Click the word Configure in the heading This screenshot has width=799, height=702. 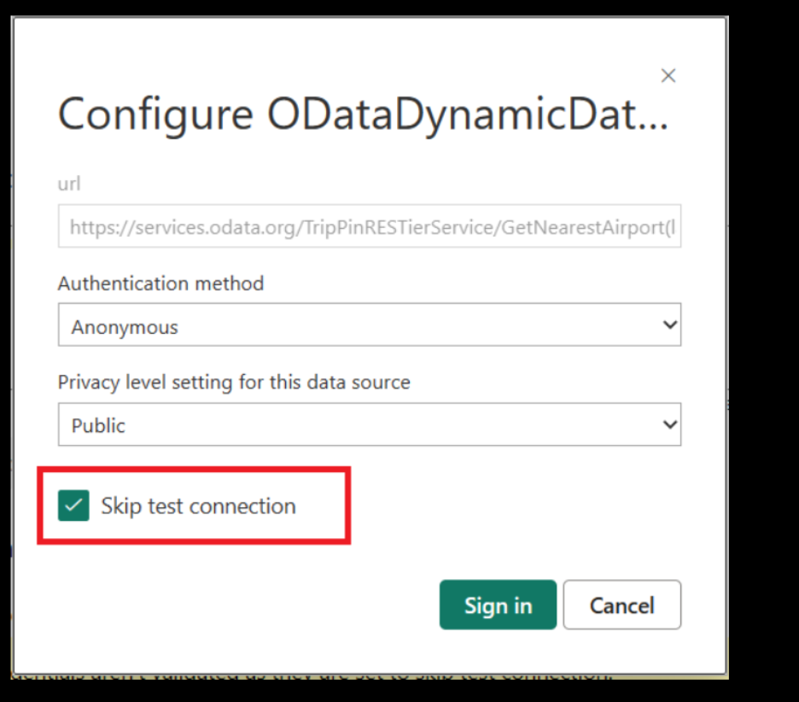tap(155, 115)
